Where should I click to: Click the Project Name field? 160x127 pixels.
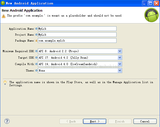[x=77, y=35]
